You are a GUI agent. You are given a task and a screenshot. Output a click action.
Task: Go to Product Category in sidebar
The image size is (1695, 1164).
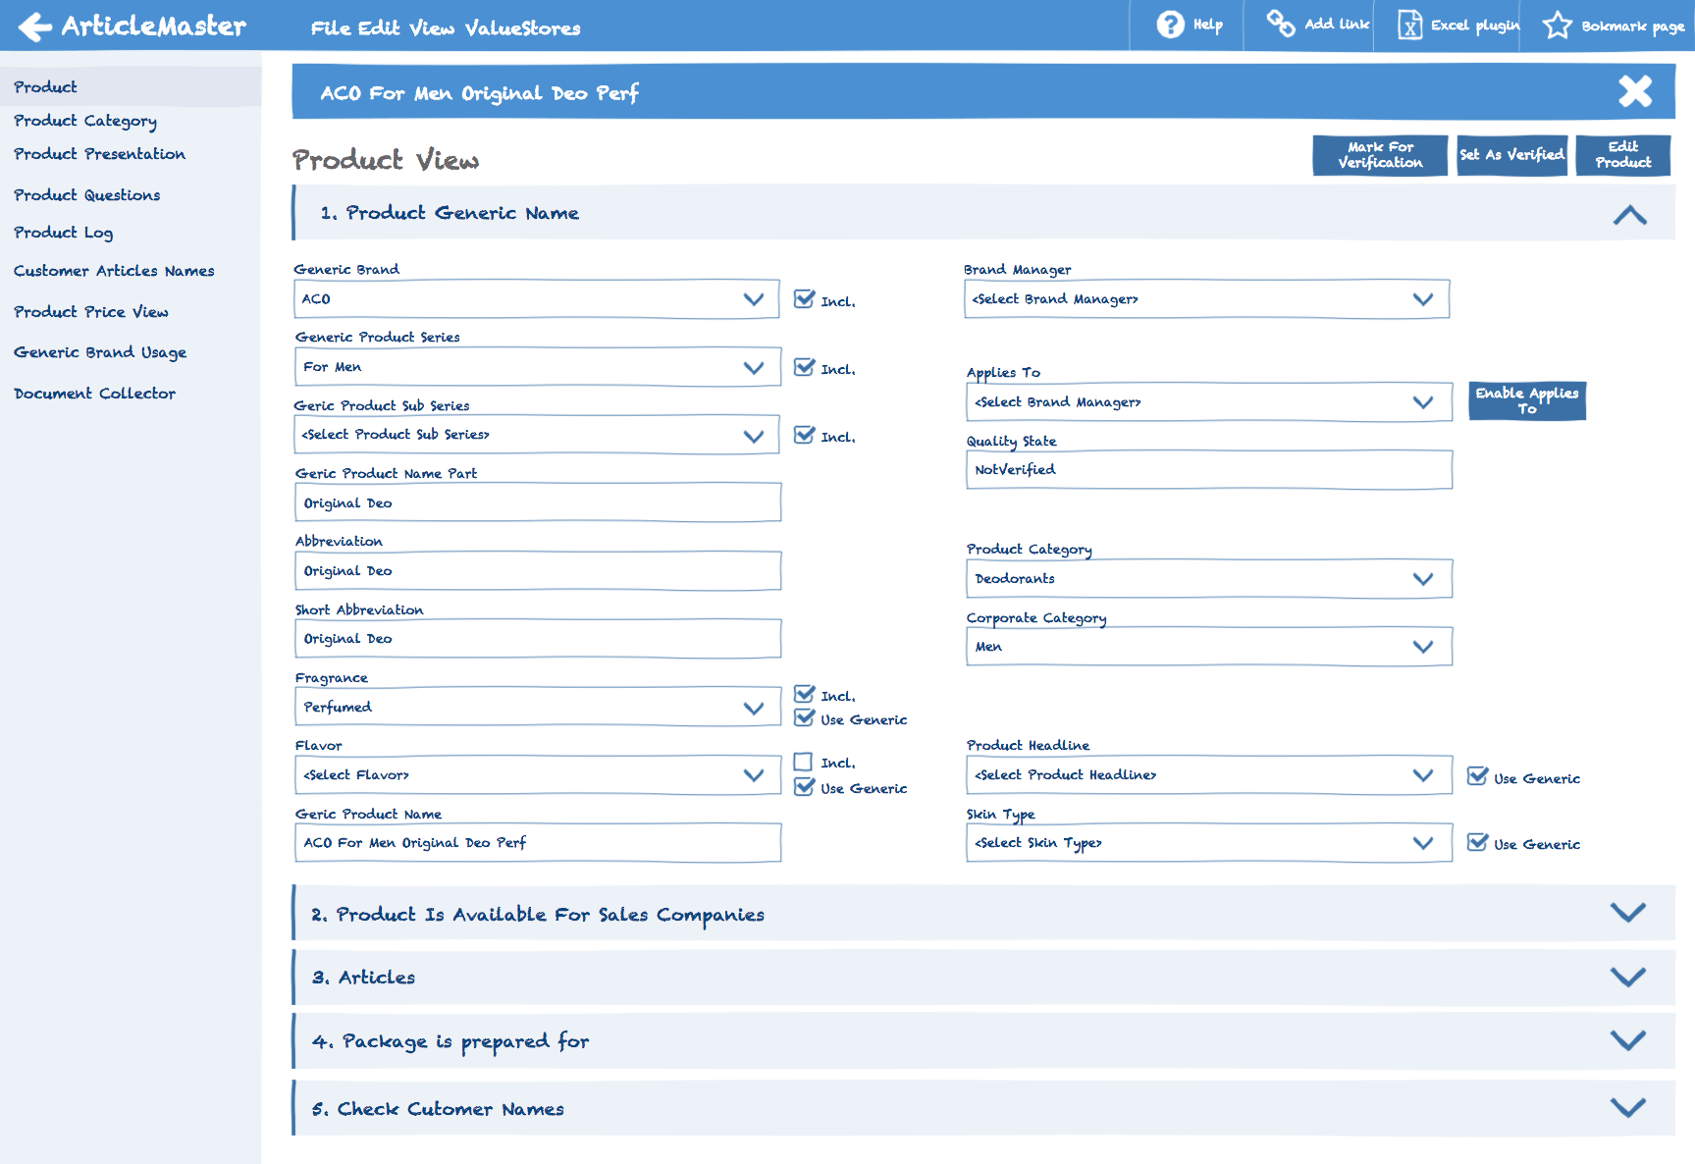85,121
